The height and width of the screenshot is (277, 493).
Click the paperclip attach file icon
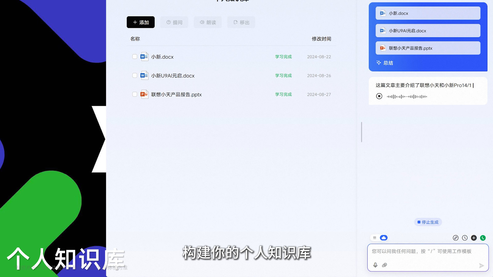tap(385, 265)
